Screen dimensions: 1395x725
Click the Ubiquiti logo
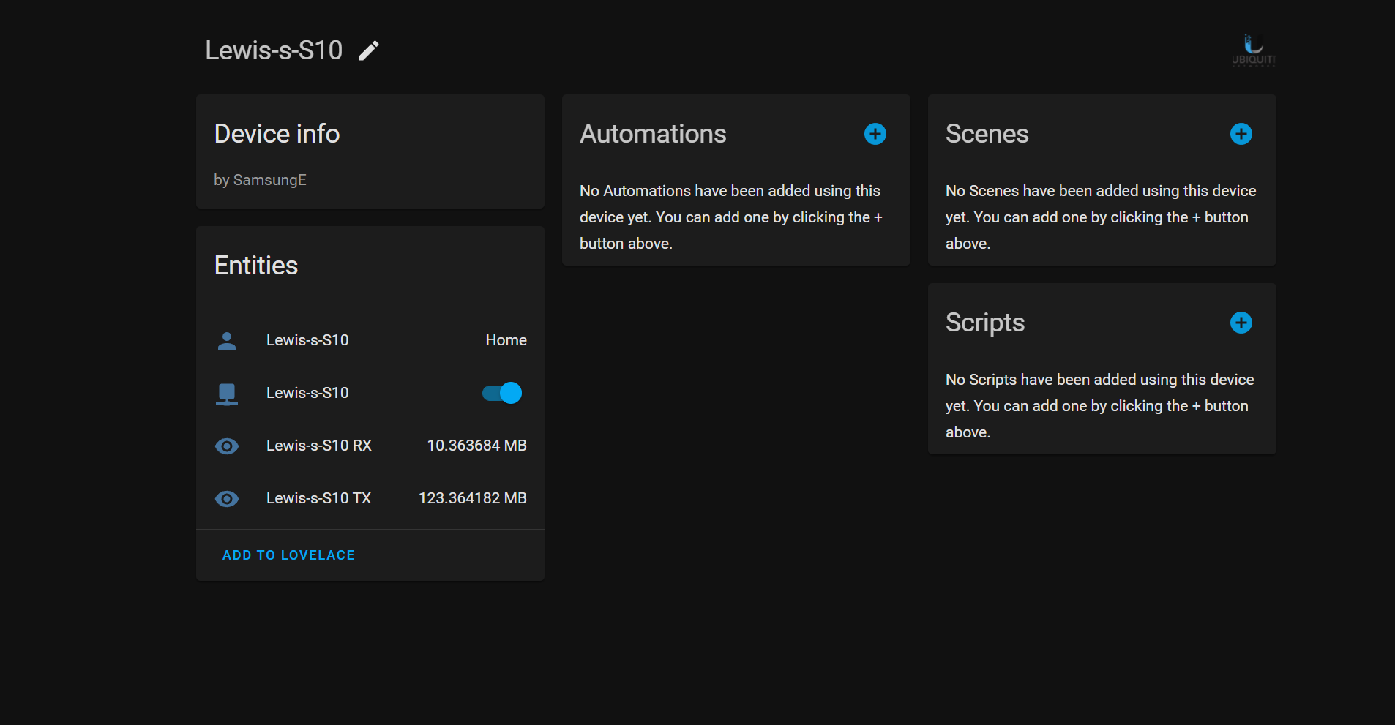[x=1254, y=50]
